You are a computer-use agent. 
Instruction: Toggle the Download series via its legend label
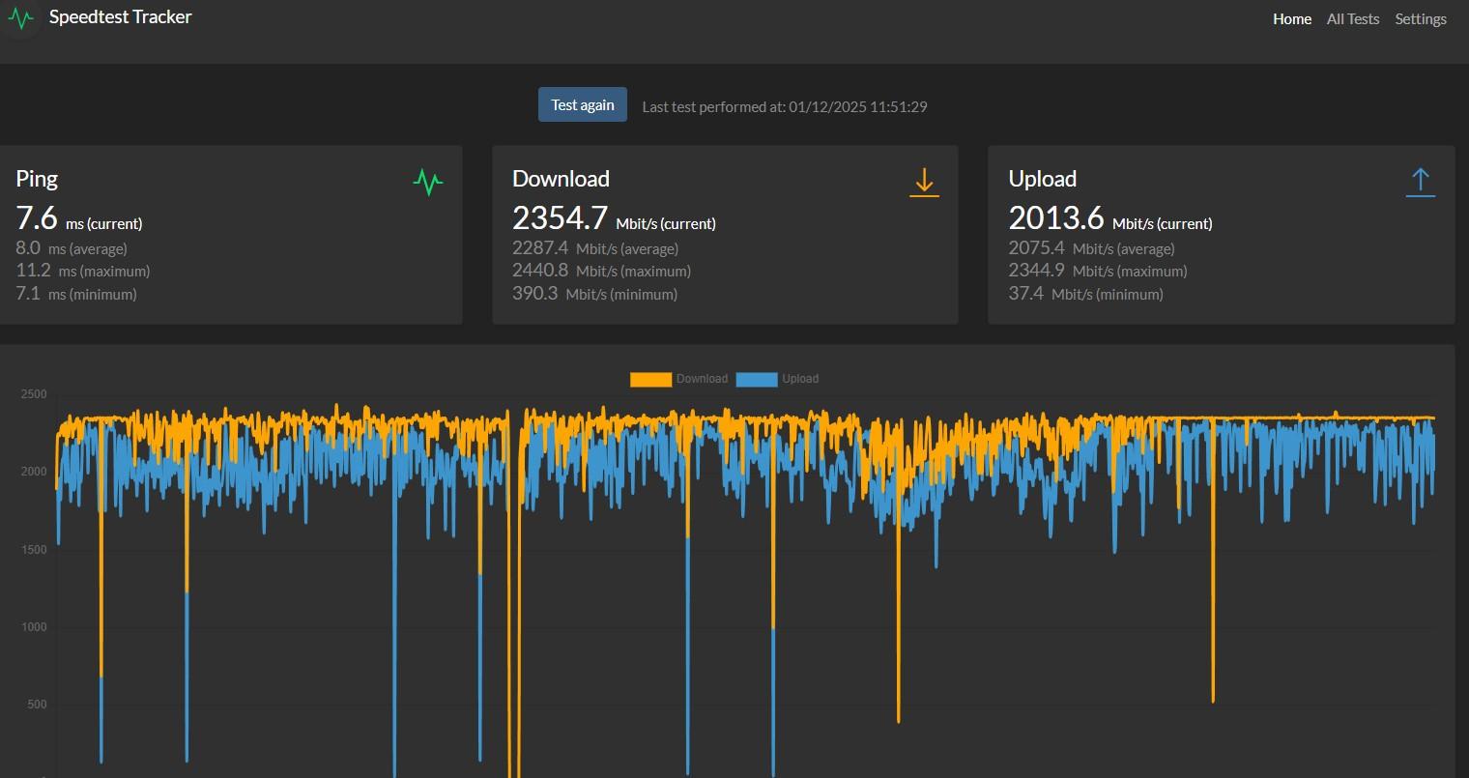tap(702, 379)
